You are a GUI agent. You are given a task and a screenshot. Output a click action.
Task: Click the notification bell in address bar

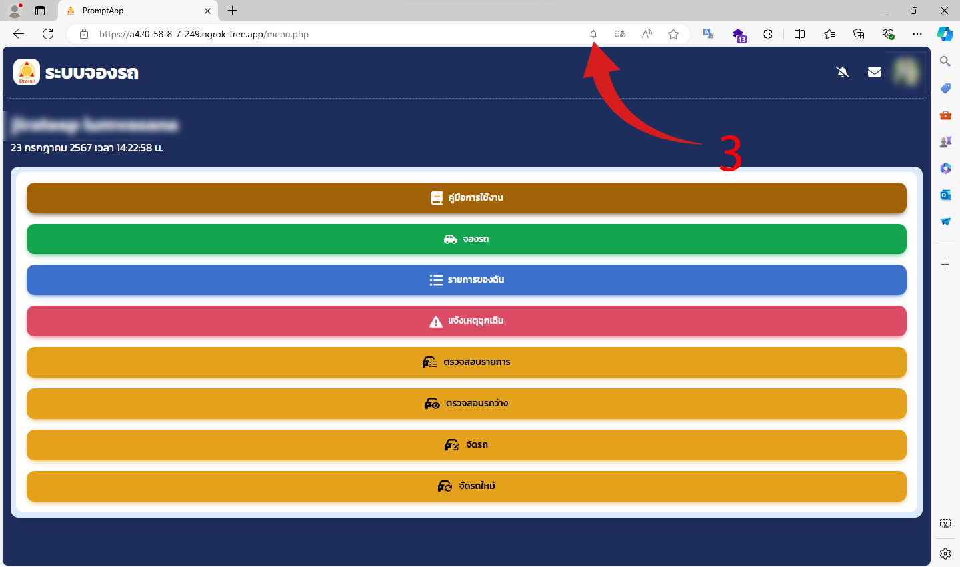(x=593, y=34)
